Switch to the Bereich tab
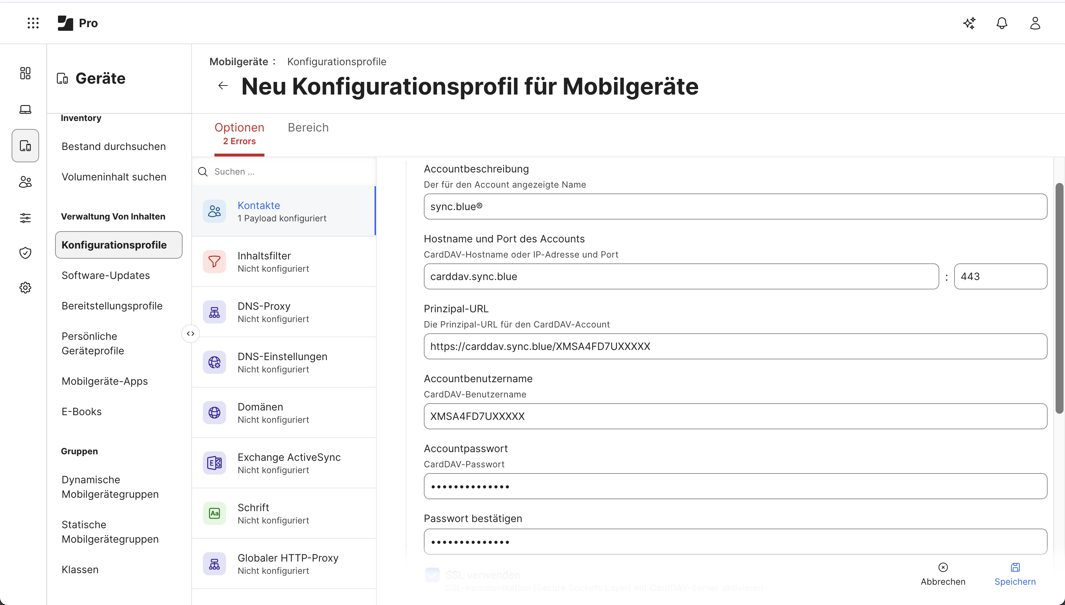The image size is (1065, 605). 308,128
